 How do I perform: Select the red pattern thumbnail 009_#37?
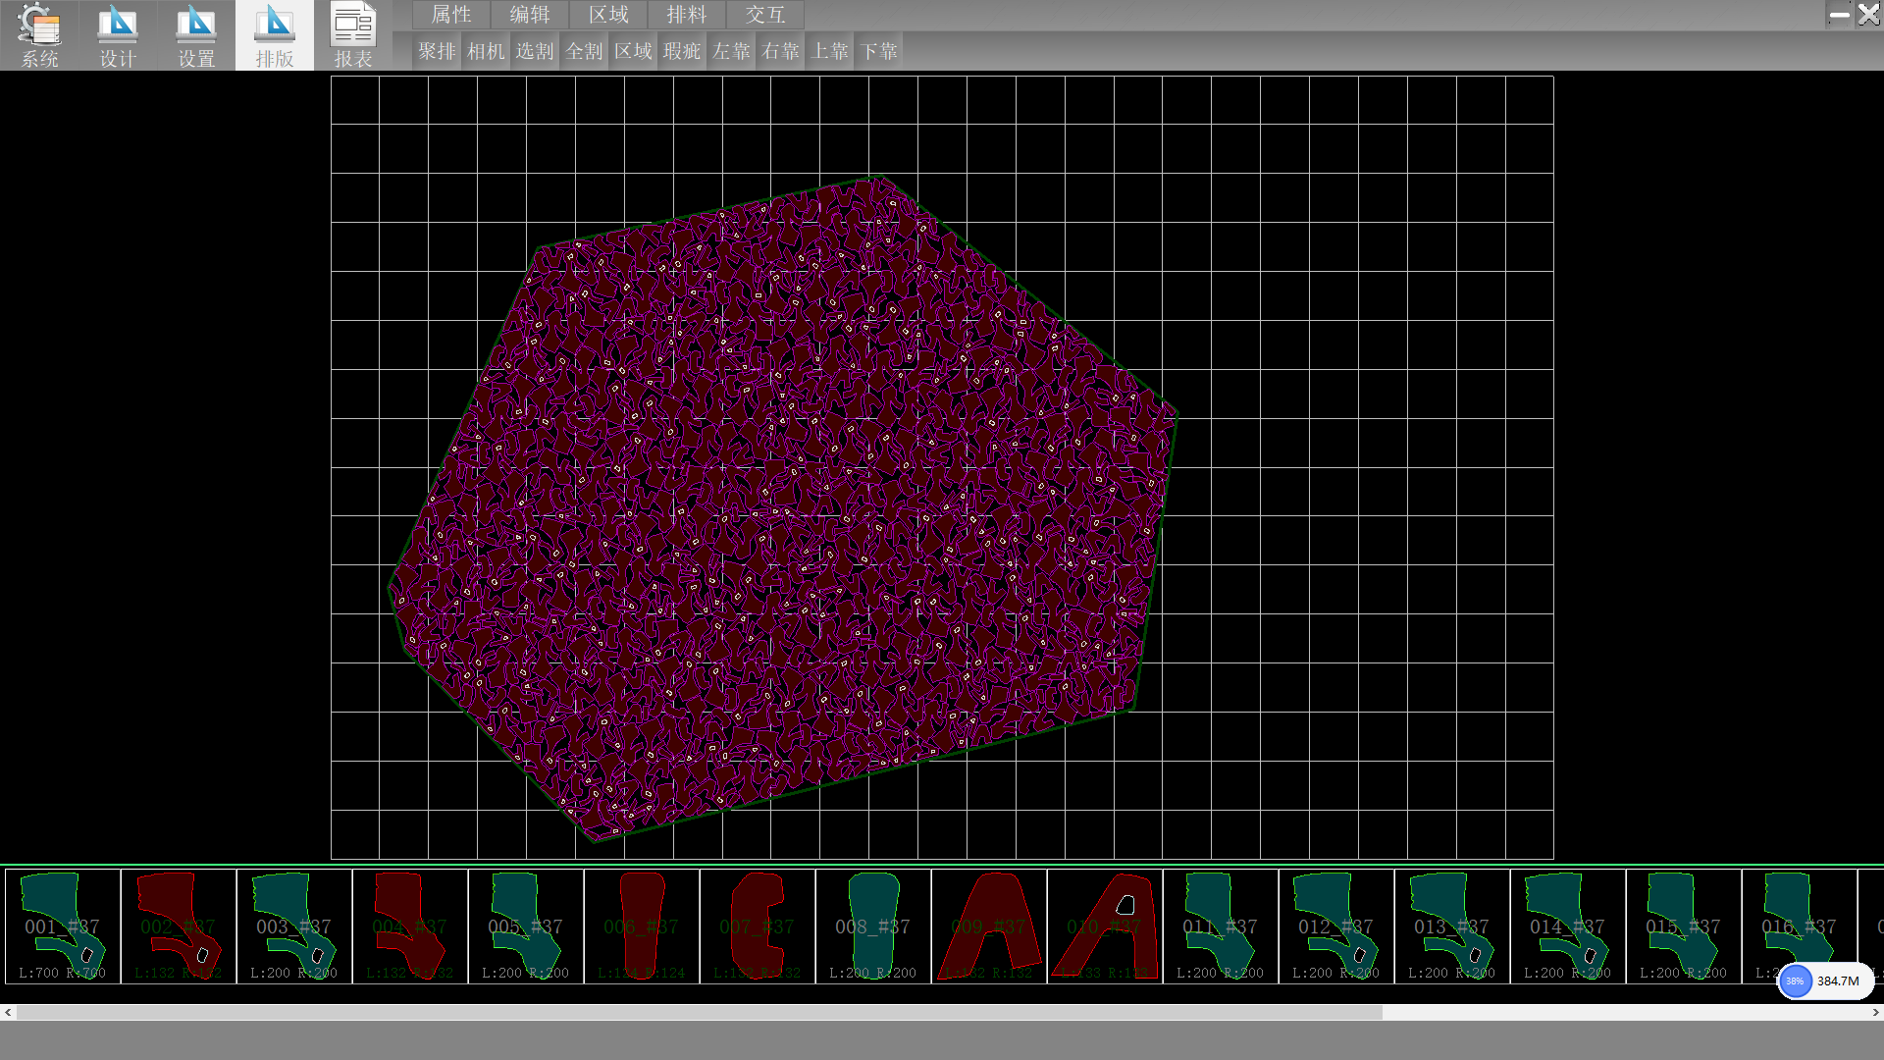[x=989, y=926]
